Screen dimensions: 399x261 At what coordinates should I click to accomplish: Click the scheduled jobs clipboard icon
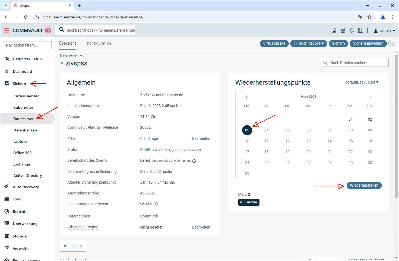[343, 31]
